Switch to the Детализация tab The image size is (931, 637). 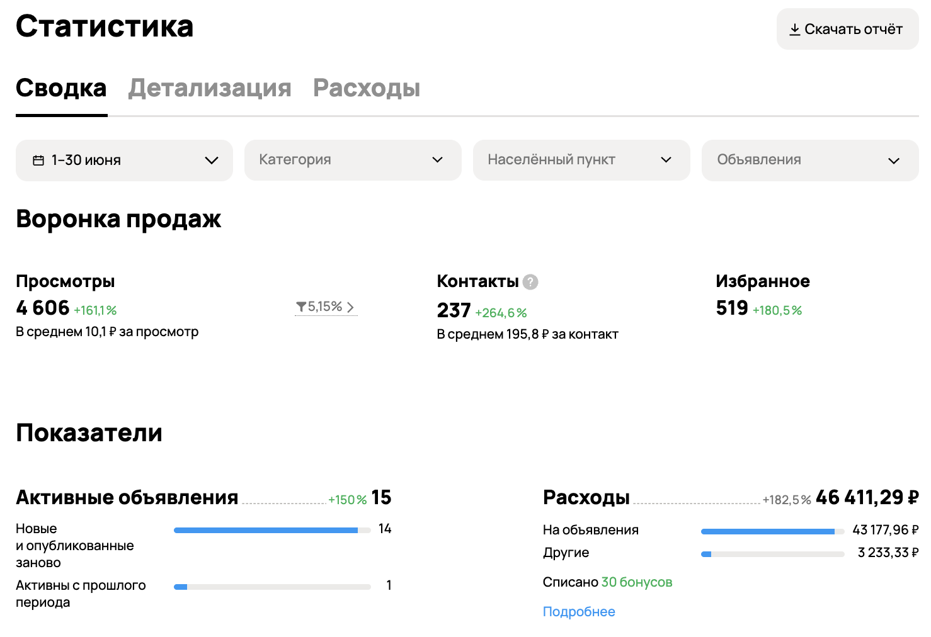210,88
